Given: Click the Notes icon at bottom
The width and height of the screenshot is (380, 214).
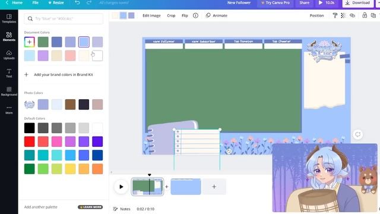Looking at the screenshot, I should (115, 209).
